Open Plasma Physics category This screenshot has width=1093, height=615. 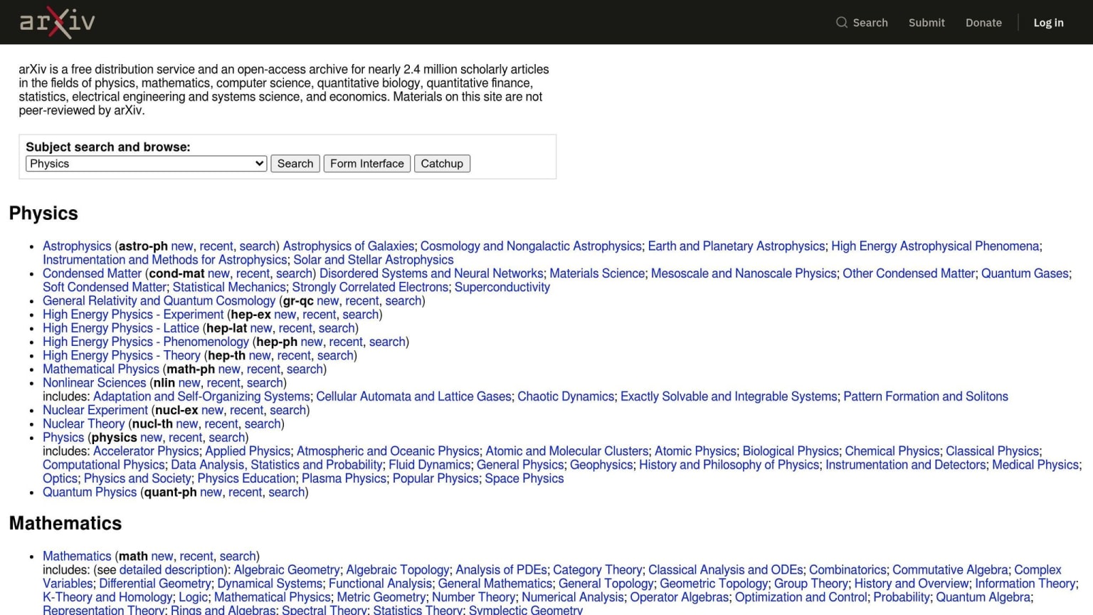(344, 478)
